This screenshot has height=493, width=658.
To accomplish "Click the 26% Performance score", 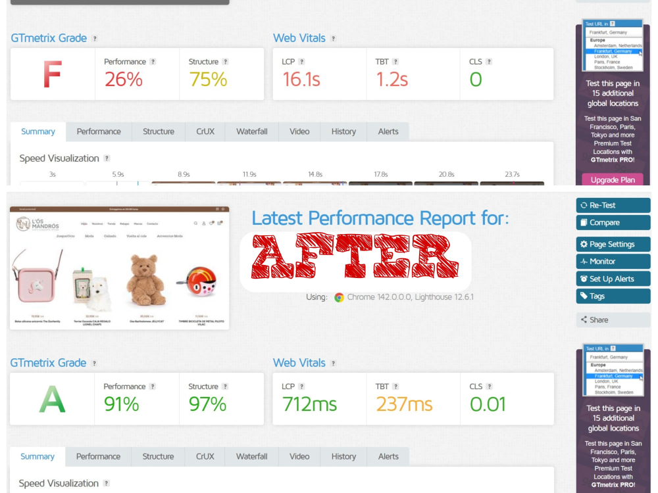I will point(124,80).
